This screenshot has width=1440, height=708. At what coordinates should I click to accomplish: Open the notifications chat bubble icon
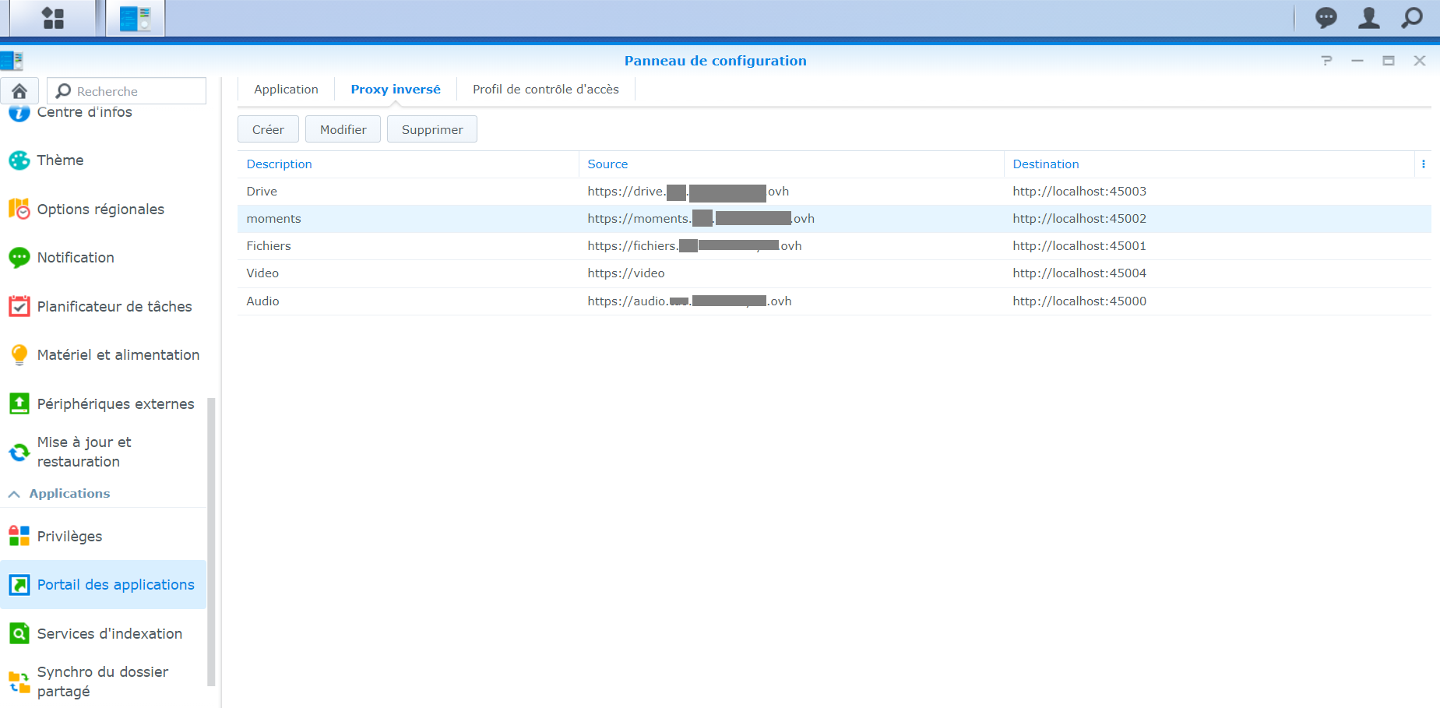click(1326, 18)
